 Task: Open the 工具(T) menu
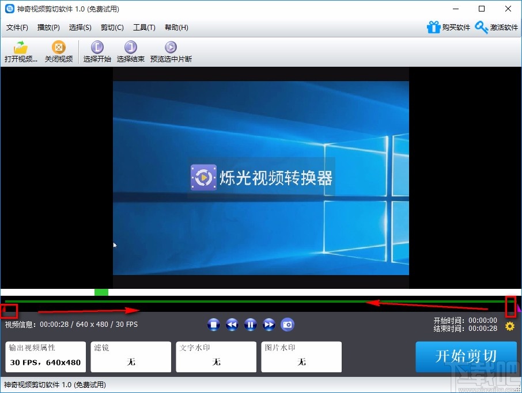[144, 28]
